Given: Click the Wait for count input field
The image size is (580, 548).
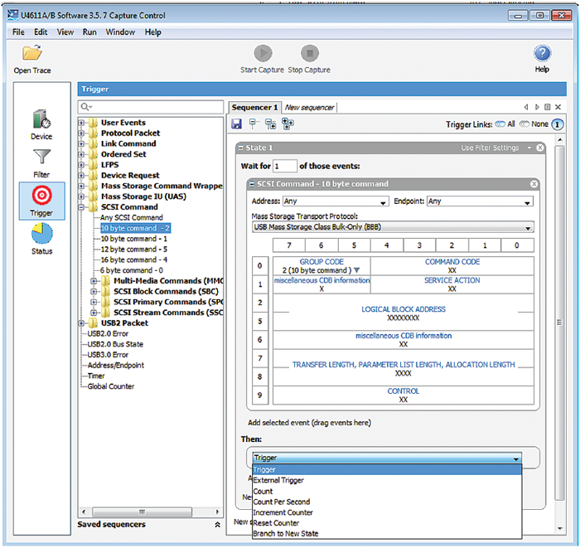Looking at the screenshot, I should 285,166.
